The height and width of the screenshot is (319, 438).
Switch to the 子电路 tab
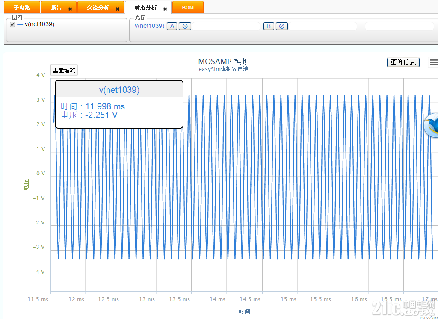pos(22,8)
